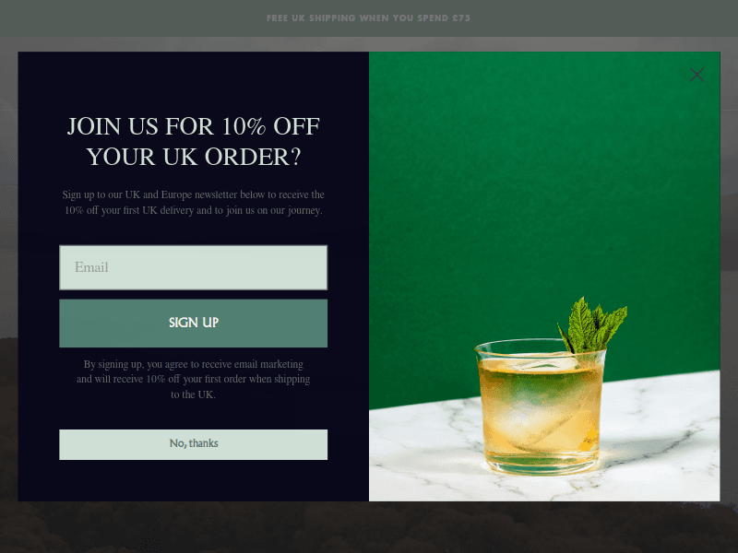The width and height of the screenshot is (738, 553).
Task: Close the newsletter popup with the X icon
Action: point(696,75)
